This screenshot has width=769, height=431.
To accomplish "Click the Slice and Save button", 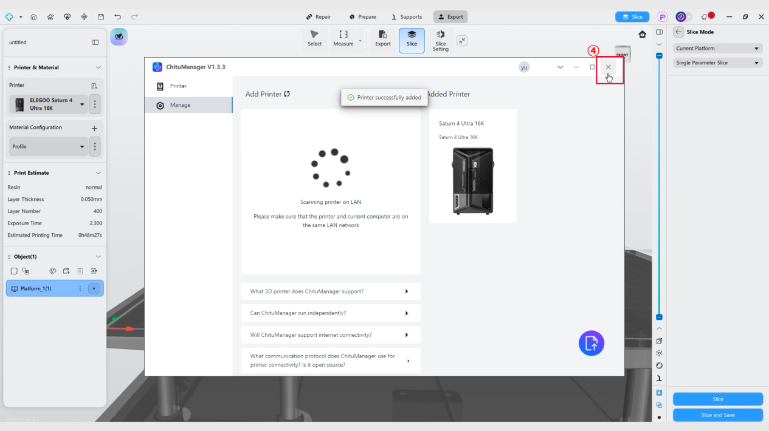I will pyautogui.click(x=717, y=415).
